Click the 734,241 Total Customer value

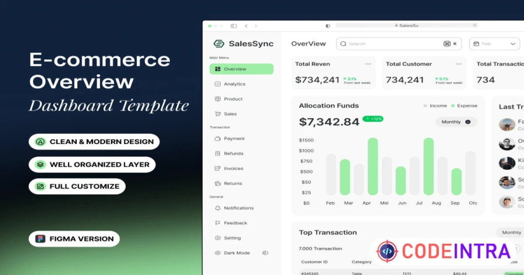tap(405, 80)
